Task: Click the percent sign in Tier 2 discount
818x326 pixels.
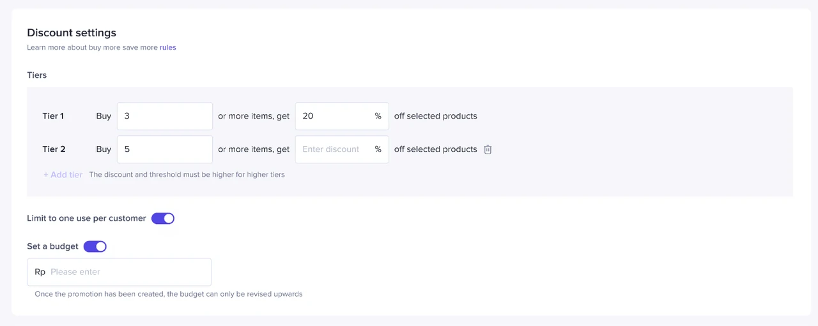Action: pyautogui.click(x=378, y=149)
